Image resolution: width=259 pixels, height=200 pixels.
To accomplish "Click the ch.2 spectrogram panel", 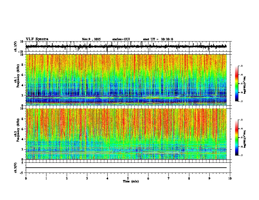I will (126, 134).
